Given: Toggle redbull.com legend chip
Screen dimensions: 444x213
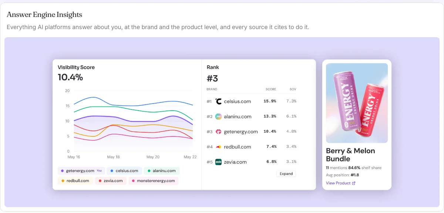Looking at the screenshot, I should (x=75, y=181).
